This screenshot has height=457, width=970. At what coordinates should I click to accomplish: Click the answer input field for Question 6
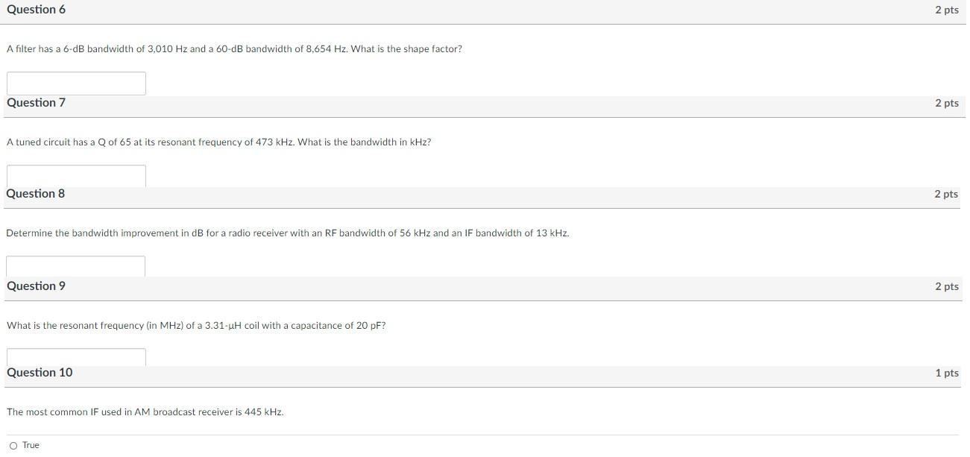(75, 83)
